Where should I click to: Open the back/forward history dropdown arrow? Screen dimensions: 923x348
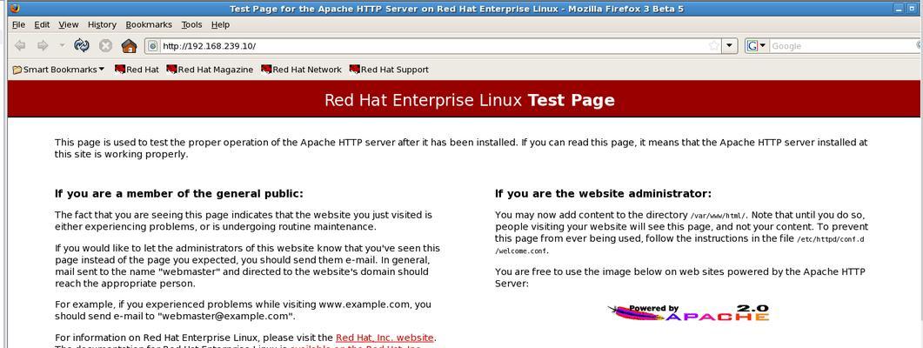click(62, 46)
